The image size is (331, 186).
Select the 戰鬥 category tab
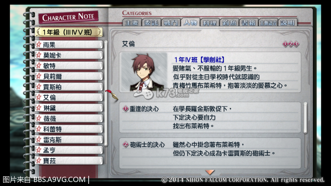(x=171, y=22)
